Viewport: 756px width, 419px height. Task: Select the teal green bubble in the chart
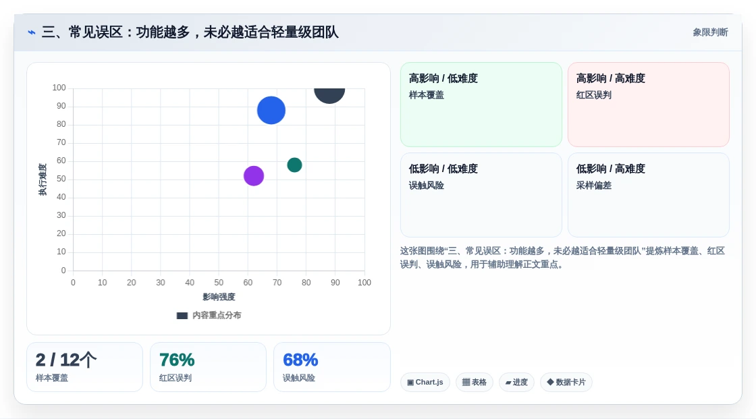click(294, 165)
